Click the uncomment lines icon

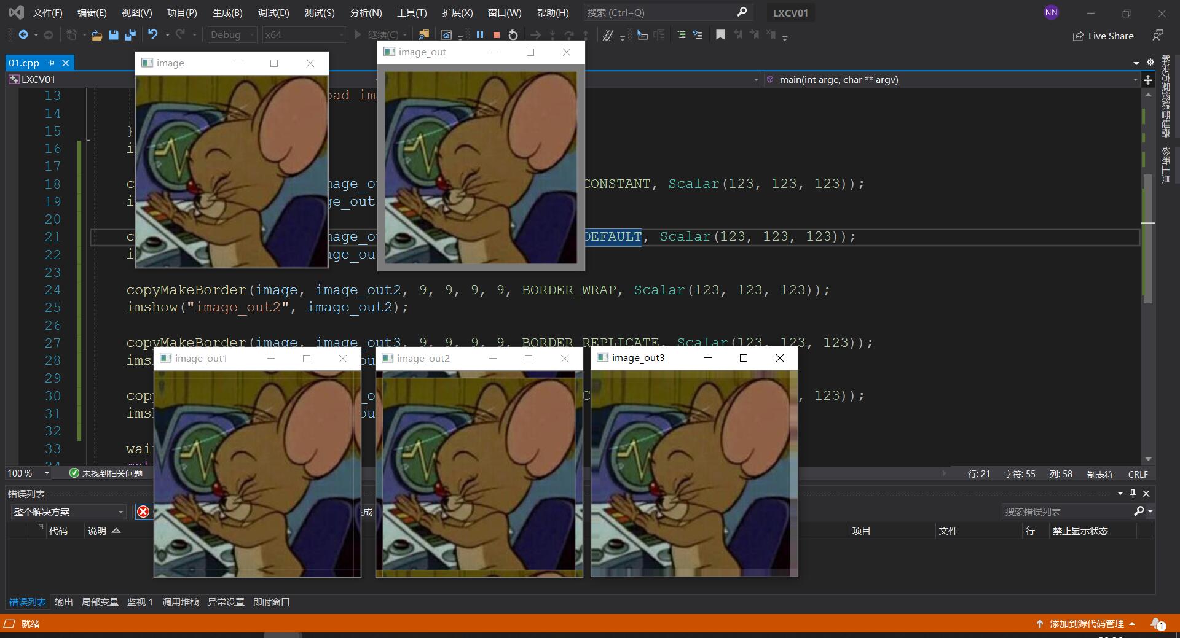pos(698,35)
